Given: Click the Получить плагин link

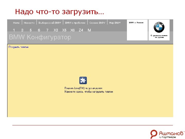Looking at the screenshot, I should 18,47.
